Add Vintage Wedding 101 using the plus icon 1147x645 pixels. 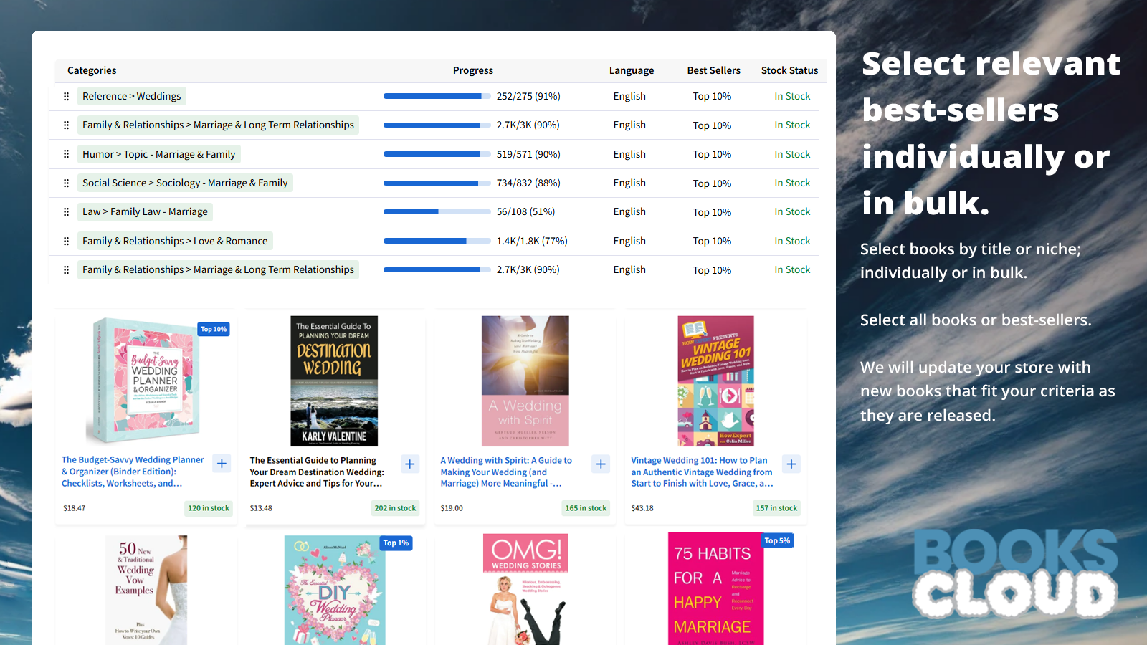791,464
